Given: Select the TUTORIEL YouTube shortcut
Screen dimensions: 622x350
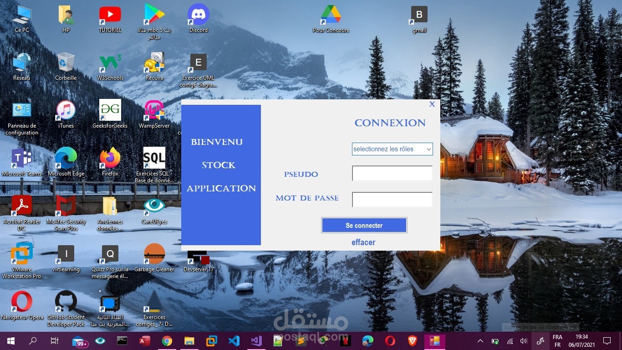Looking at the screenshot, I should [x=110, y=19].
